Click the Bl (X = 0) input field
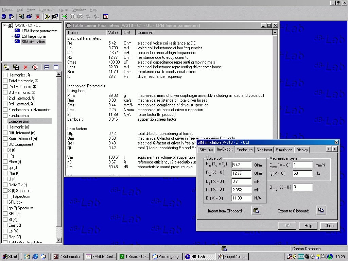Image resolution: width=348 pixels, height=261 pixels. [241, 198]
